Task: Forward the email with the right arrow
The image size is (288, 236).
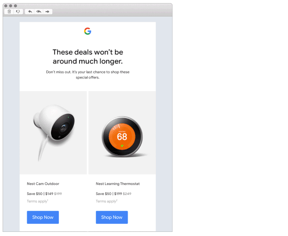Action: pos(47,12)
